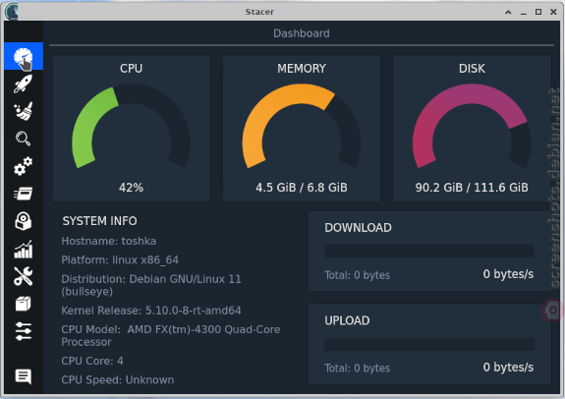This screenshot has height=399, width=565.
Task: Open Search magnifier icon in sidebar
Action: tap(24, 139)
